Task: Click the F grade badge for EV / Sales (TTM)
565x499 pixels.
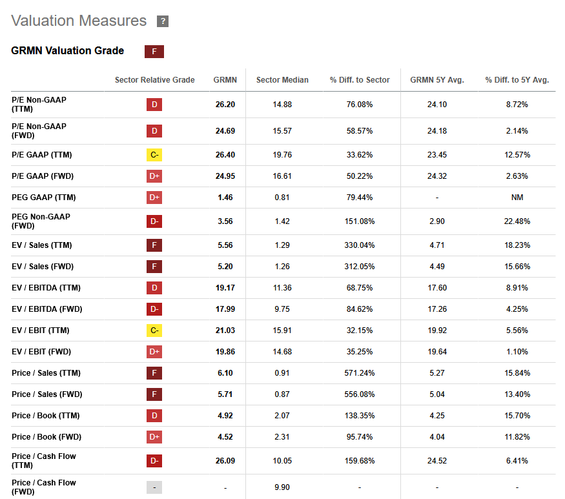Action: click(x=154, y=245)
